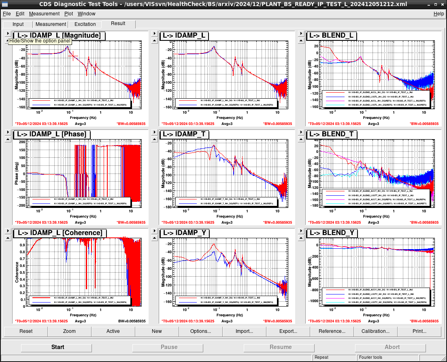Click the Reference... button
Image resolution: width=447 pixels, height=362 pixels.
(332, 331)
